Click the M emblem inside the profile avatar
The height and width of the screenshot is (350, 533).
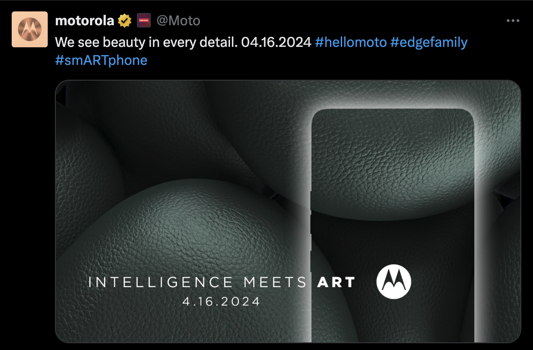click(x=30, y=29)
